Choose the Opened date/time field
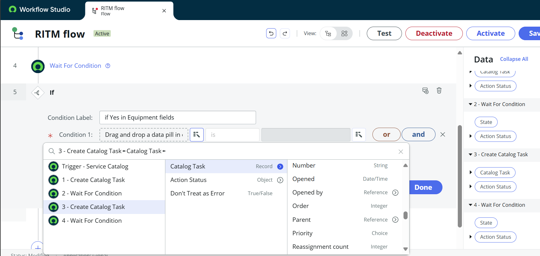The image size is (540, 256). pyautogui.click(x=345, y=179)
